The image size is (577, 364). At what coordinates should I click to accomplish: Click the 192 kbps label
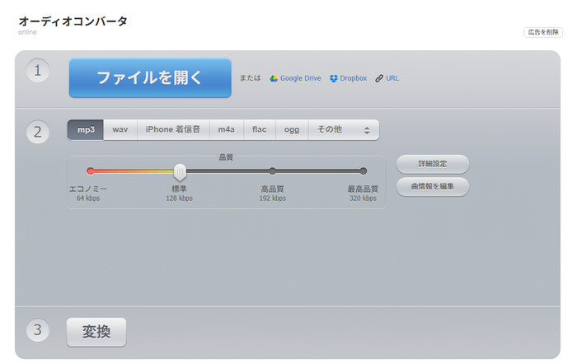(x=273, y=198)
